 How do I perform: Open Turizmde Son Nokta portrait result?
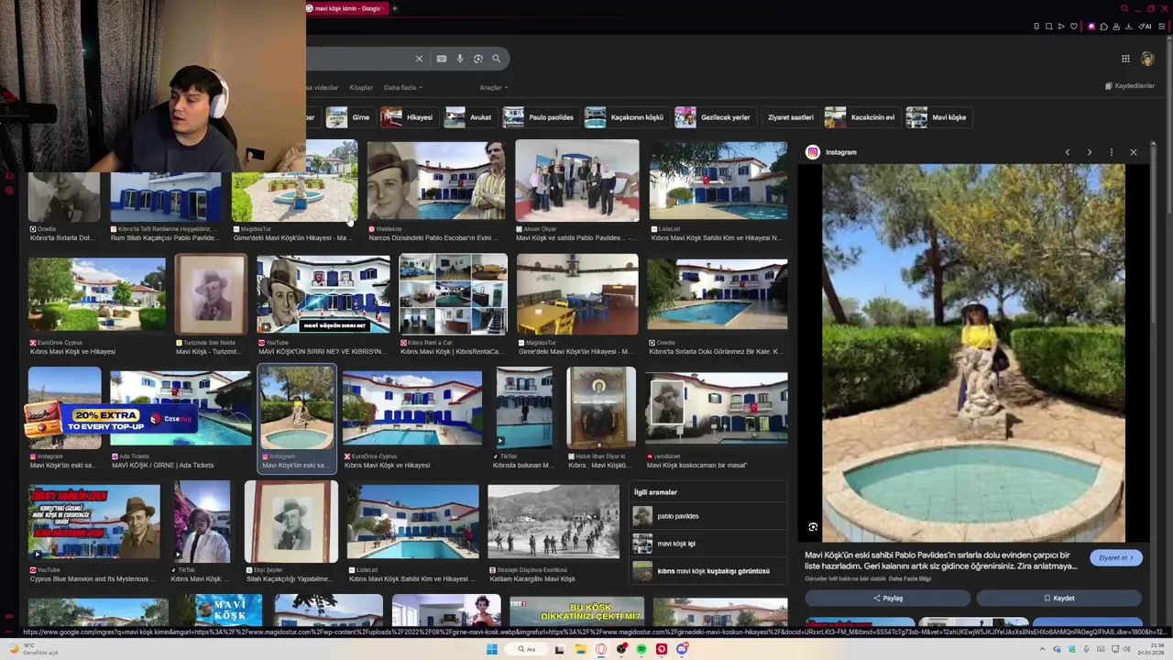point(212,293)
